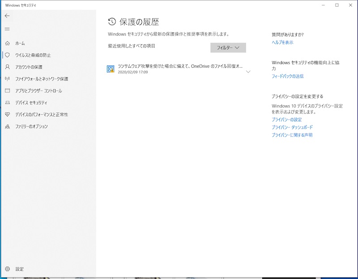This screenshot has width=358, height=279.
Task: Expand the ransomware entry chevron
Action: 248,72
